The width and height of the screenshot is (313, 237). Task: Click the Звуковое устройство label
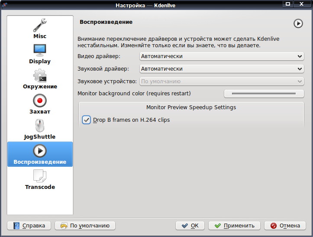[x=107, y=81]
